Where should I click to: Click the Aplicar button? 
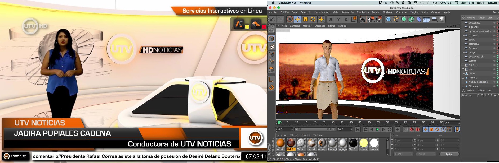coord(449,154)
